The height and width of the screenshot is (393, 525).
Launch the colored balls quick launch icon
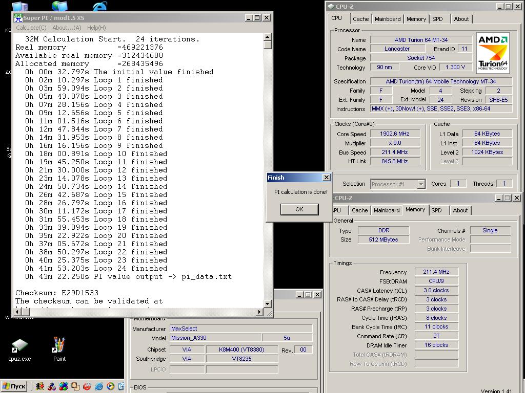(x=63, y=386)
